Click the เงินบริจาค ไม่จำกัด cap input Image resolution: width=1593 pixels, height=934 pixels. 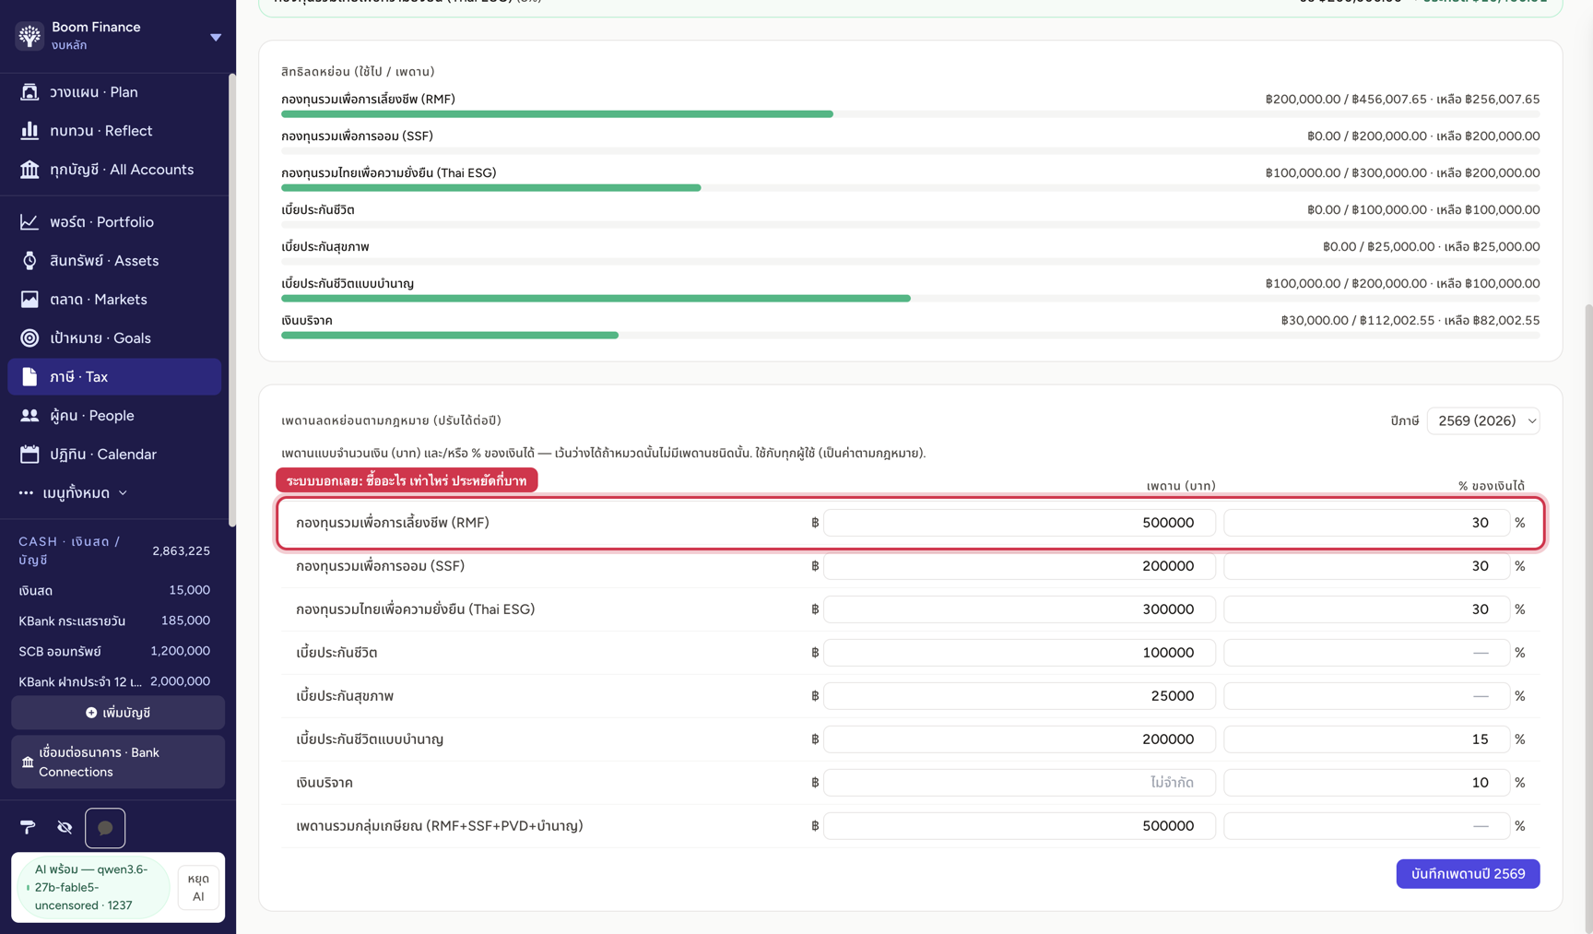pos(1019,783)
